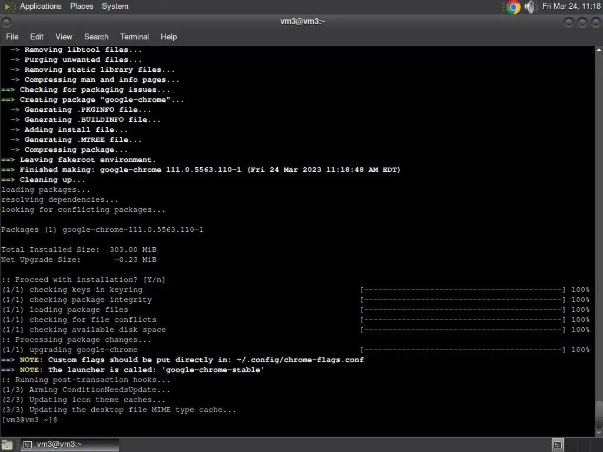Click the window menu button in titlebar

(x=6, y=22)
